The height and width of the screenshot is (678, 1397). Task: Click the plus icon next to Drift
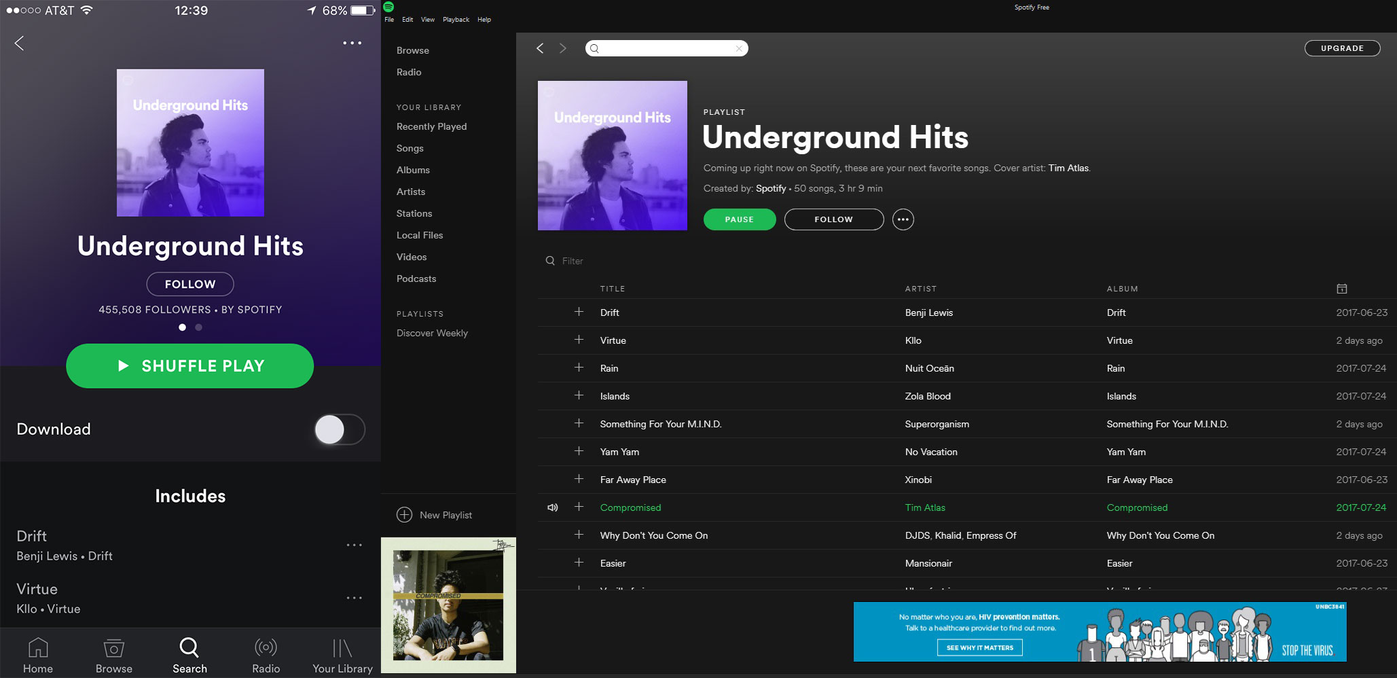pyautogui.click(x=579, y=312)
